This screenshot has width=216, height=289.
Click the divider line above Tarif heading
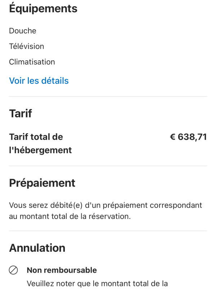click(x=108, y=96)
